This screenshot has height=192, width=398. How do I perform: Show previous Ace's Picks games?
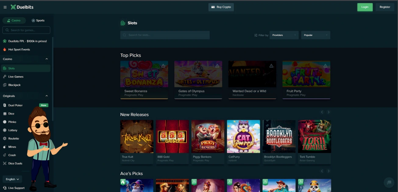322,171
